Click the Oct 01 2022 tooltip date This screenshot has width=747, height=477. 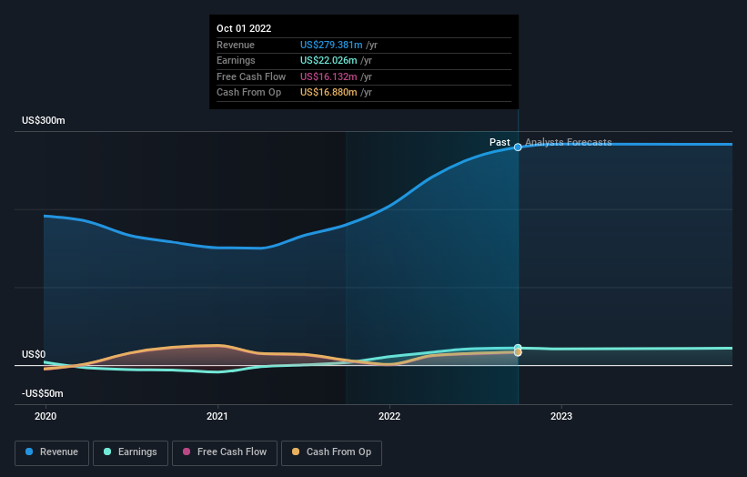pyautogui.click(x=244, y=28)
